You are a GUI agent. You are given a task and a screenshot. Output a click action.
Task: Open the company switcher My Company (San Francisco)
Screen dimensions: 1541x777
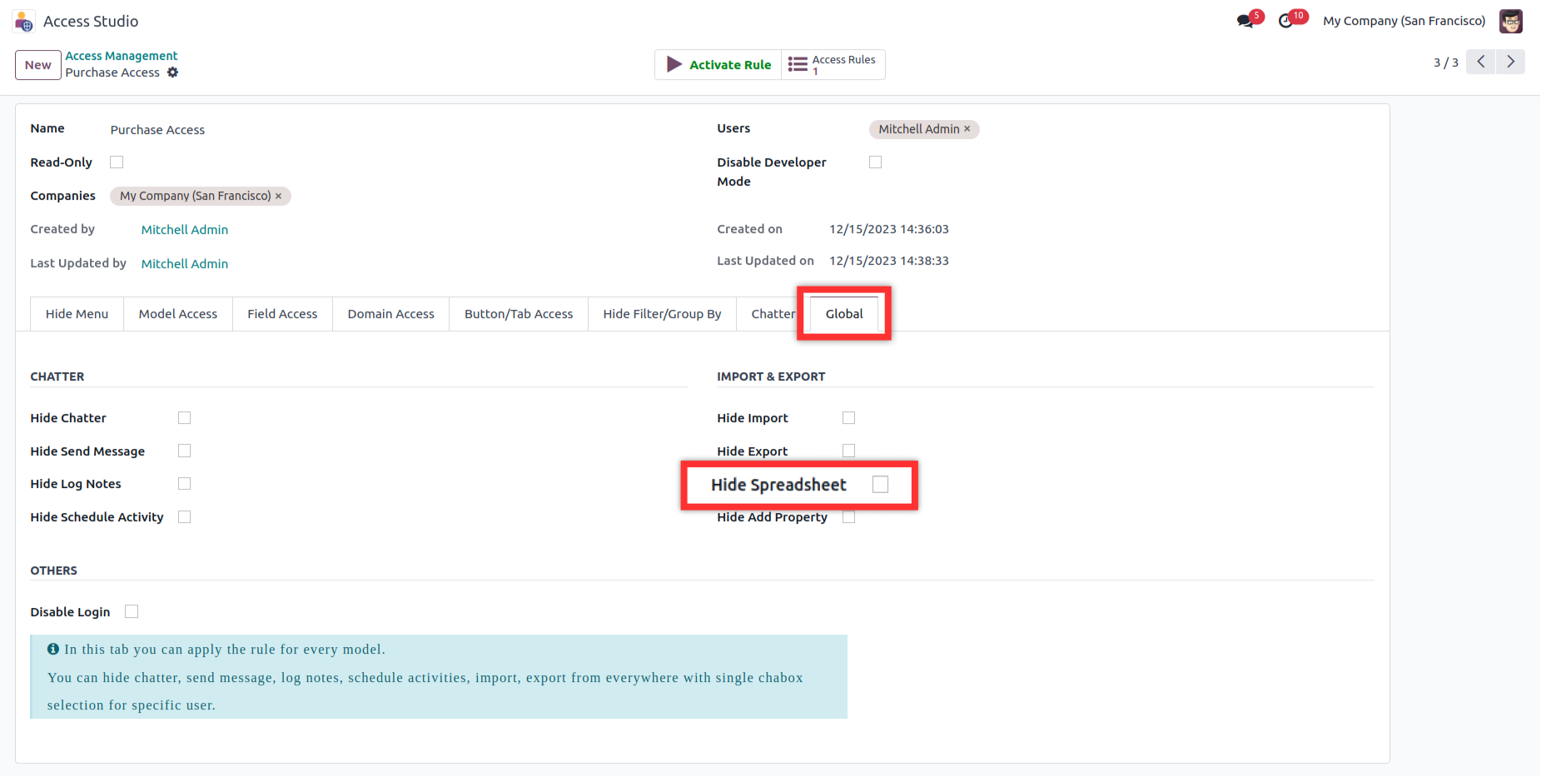click(1404, 21)
